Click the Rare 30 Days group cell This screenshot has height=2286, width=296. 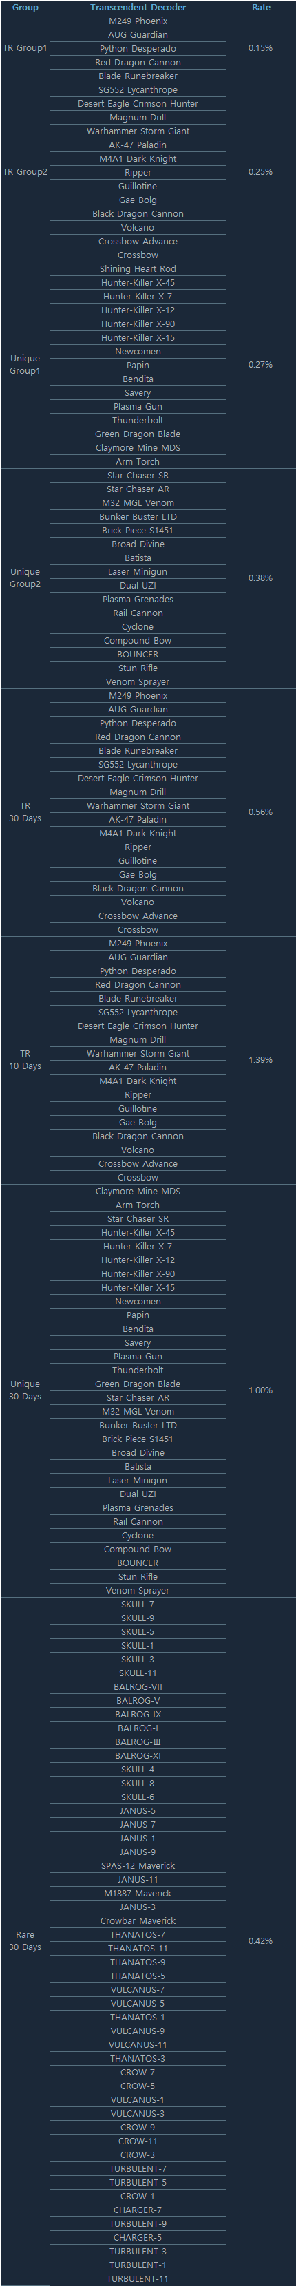click(25, 1940)
